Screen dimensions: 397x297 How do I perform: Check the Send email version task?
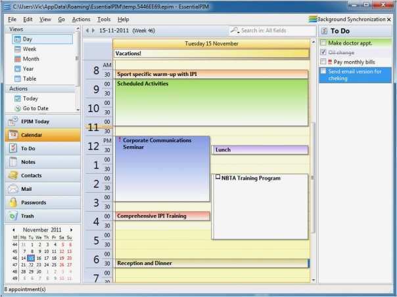tap(323, 71)
